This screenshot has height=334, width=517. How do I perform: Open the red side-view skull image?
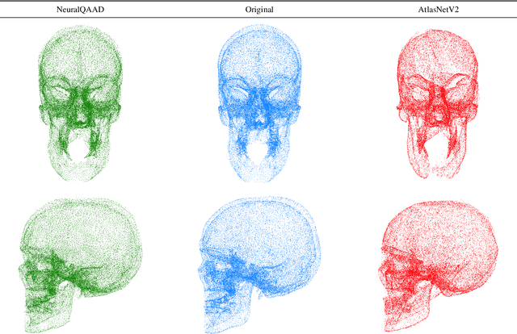[x=438, y=266]
